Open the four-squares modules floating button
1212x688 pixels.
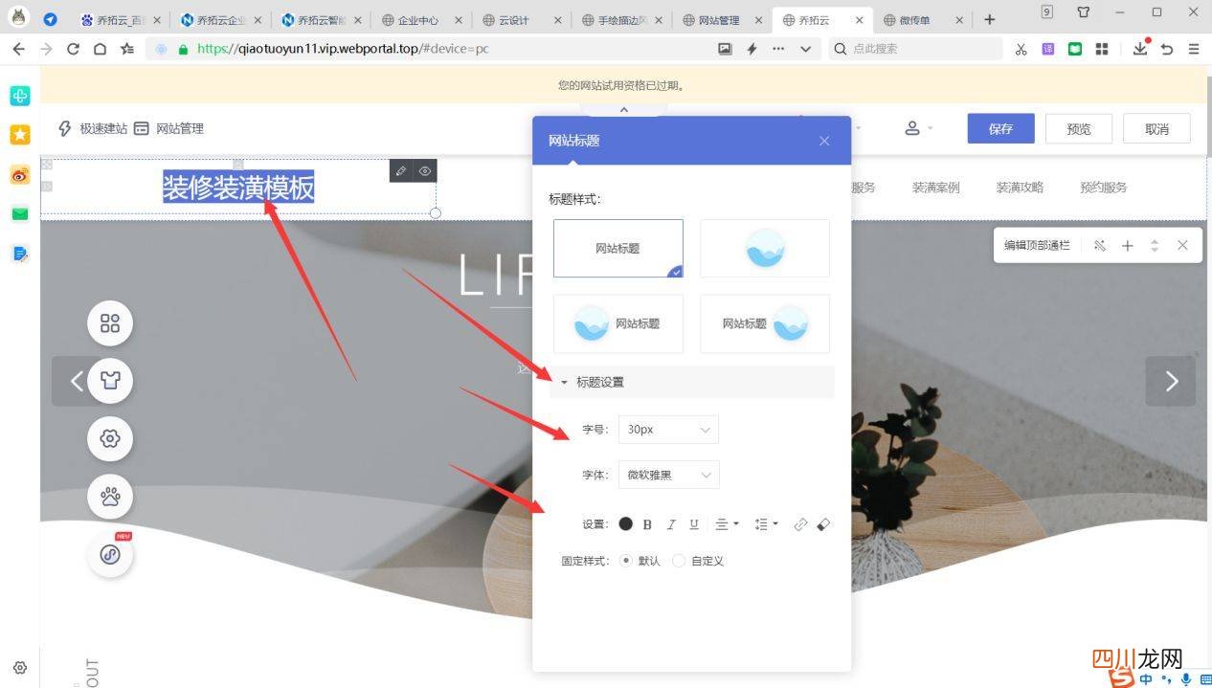click(x=110, y=323)
